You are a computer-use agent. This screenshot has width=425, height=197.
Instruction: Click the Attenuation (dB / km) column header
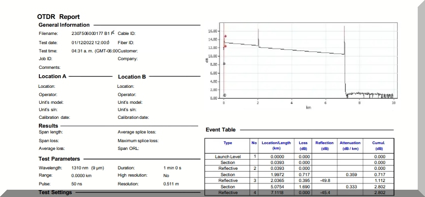[350, 146]
